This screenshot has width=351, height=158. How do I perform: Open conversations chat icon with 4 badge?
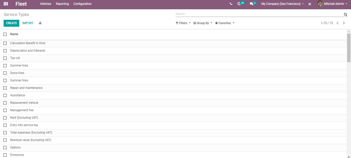253,4
